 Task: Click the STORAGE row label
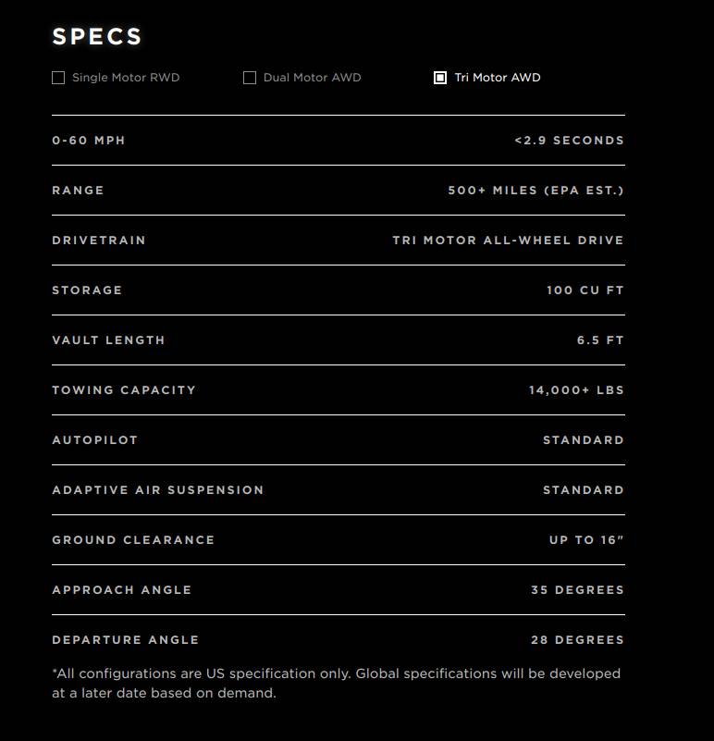tap(87, 290)
